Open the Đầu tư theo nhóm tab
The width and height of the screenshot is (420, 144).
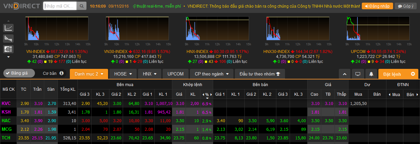[x=260, y=74]
